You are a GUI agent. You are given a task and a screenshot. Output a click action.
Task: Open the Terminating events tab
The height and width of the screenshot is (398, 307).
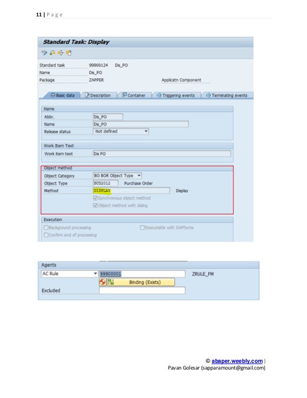(227, 95)
